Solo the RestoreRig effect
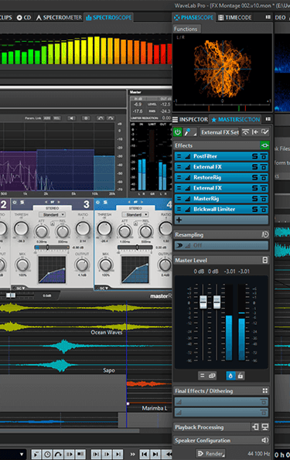This screenshot has width=290, height=460. pos(255,178)
